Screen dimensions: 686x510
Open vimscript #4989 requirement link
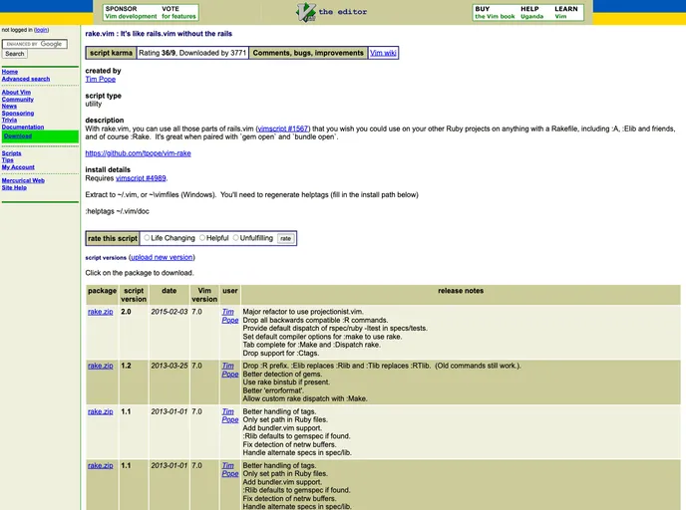[x=141, y=178]
